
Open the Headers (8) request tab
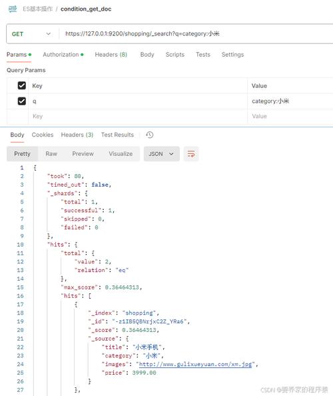[111, 55]
